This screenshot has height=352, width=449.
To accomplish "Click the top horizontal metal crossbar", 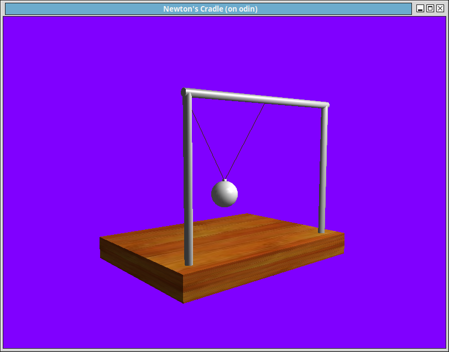I will coord(255,98).
